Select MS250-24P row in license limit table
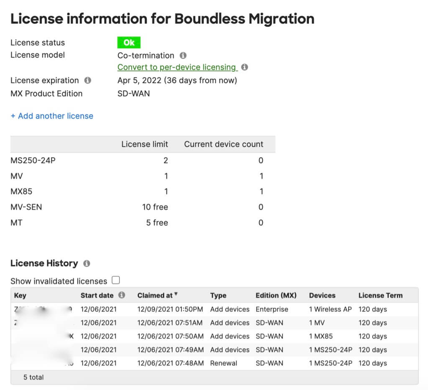Image resolution: width=428 pixels, height=390 pixels. pos(143,160)
